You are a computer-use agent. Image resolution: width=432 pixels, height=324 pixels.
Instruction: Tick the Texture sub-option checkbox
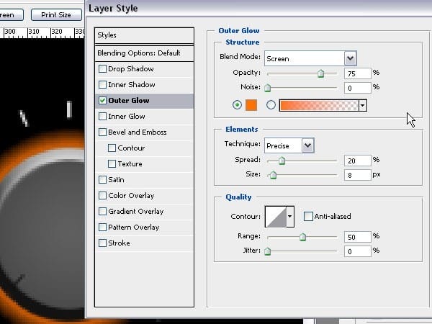[x=112, y=164]
